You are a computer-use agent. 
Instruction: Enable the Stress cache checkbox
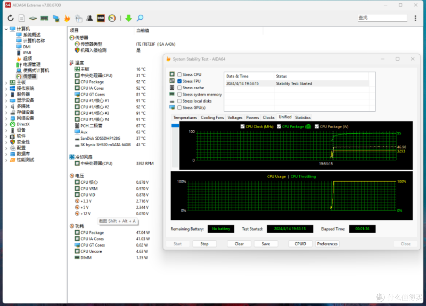(179, 88)
